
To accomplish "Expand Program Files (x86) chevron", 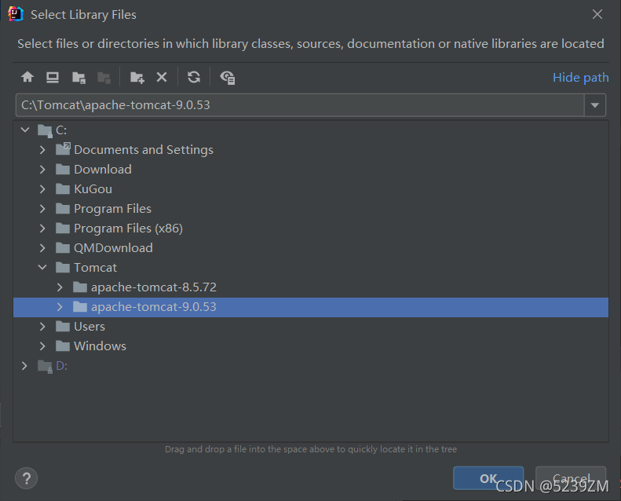I will point(42,229).
